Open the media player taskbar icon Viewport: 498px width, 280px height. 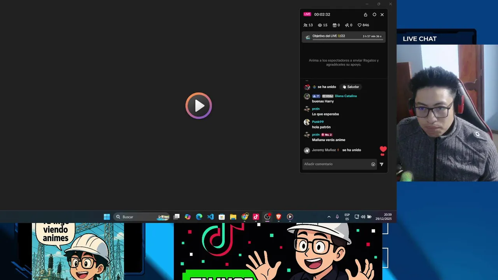click(x=290, y=217)
